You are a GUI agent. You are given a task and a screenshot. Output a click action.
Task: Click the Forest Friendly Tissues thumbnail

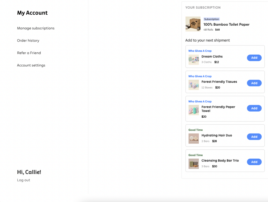click(194, 84)
